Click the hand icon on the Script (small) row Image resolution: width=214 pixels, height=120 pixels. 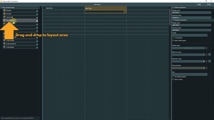tap(37, 41)
